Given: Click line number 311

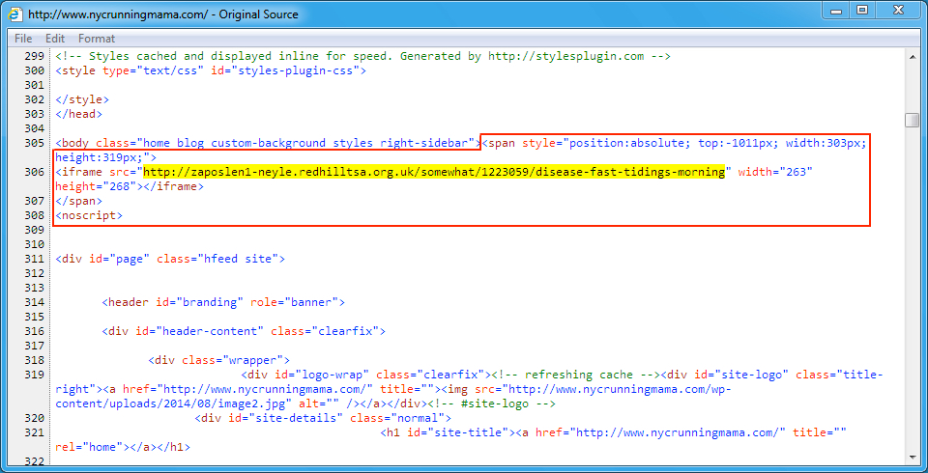Looking at the screenshot, I should click(x=34, y=259).
